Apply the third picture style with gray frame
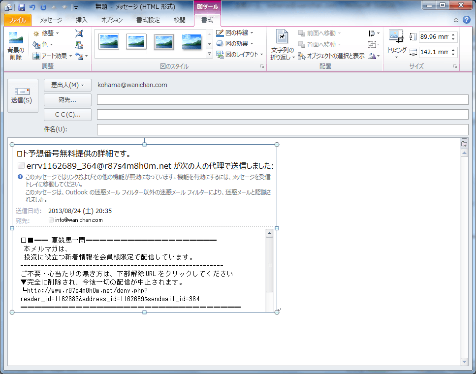 click(164, 42)
